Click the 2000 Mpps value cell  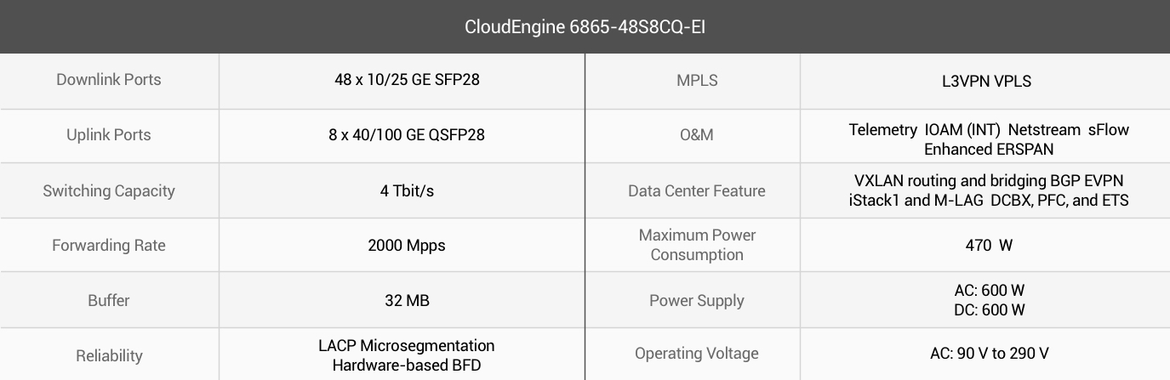[x=402, y=246]
